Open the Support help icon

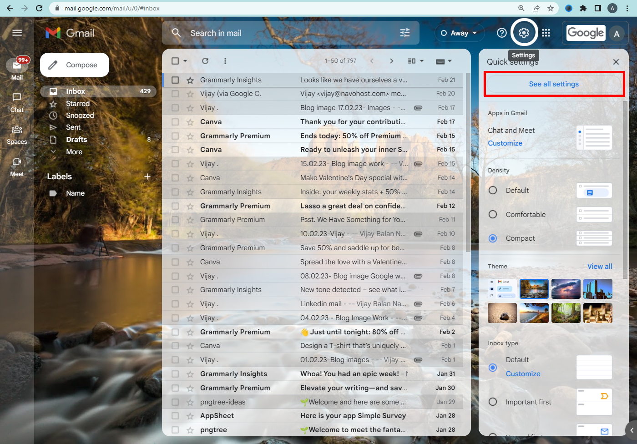pos(501,33)
